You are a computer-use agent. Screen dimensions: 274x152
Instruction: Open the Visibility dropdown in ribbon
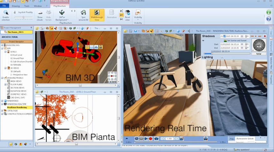tap(138, 15)
